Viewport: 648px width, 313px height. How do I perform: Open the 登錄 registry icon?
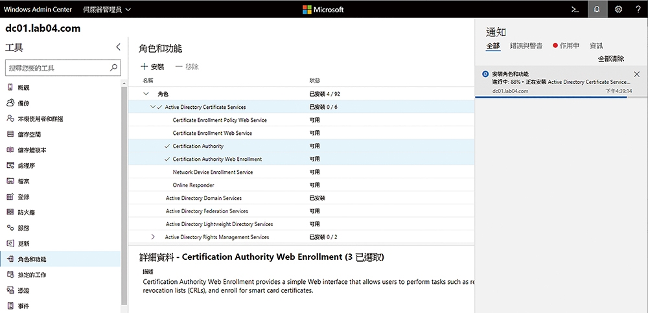(x=10, y=197)
